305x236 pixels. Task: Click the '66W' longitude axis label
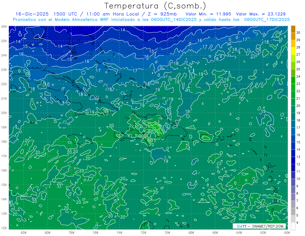point(215,232)
